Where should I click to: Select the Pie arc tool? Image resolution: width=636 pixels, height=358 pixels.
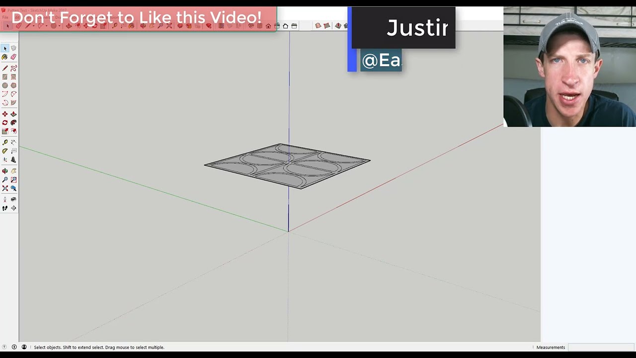pyautogui.click(x=13, y=103)
